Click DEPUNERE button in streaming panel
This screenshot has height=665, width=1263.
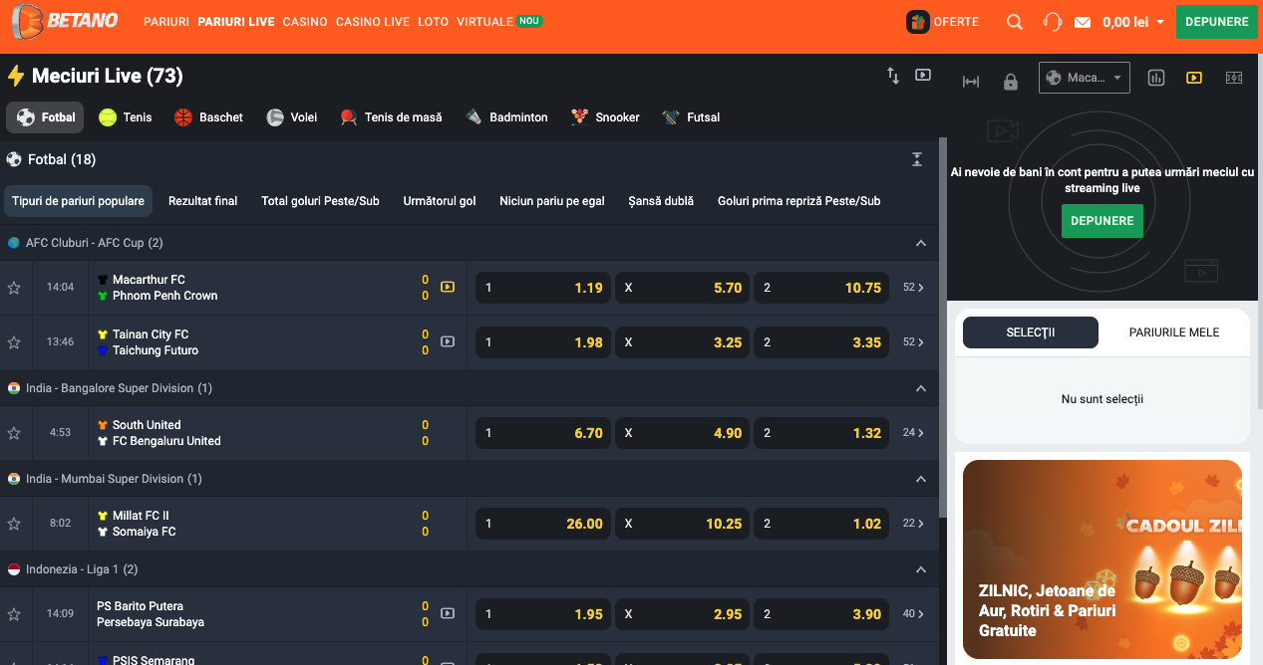[1103, 221]
